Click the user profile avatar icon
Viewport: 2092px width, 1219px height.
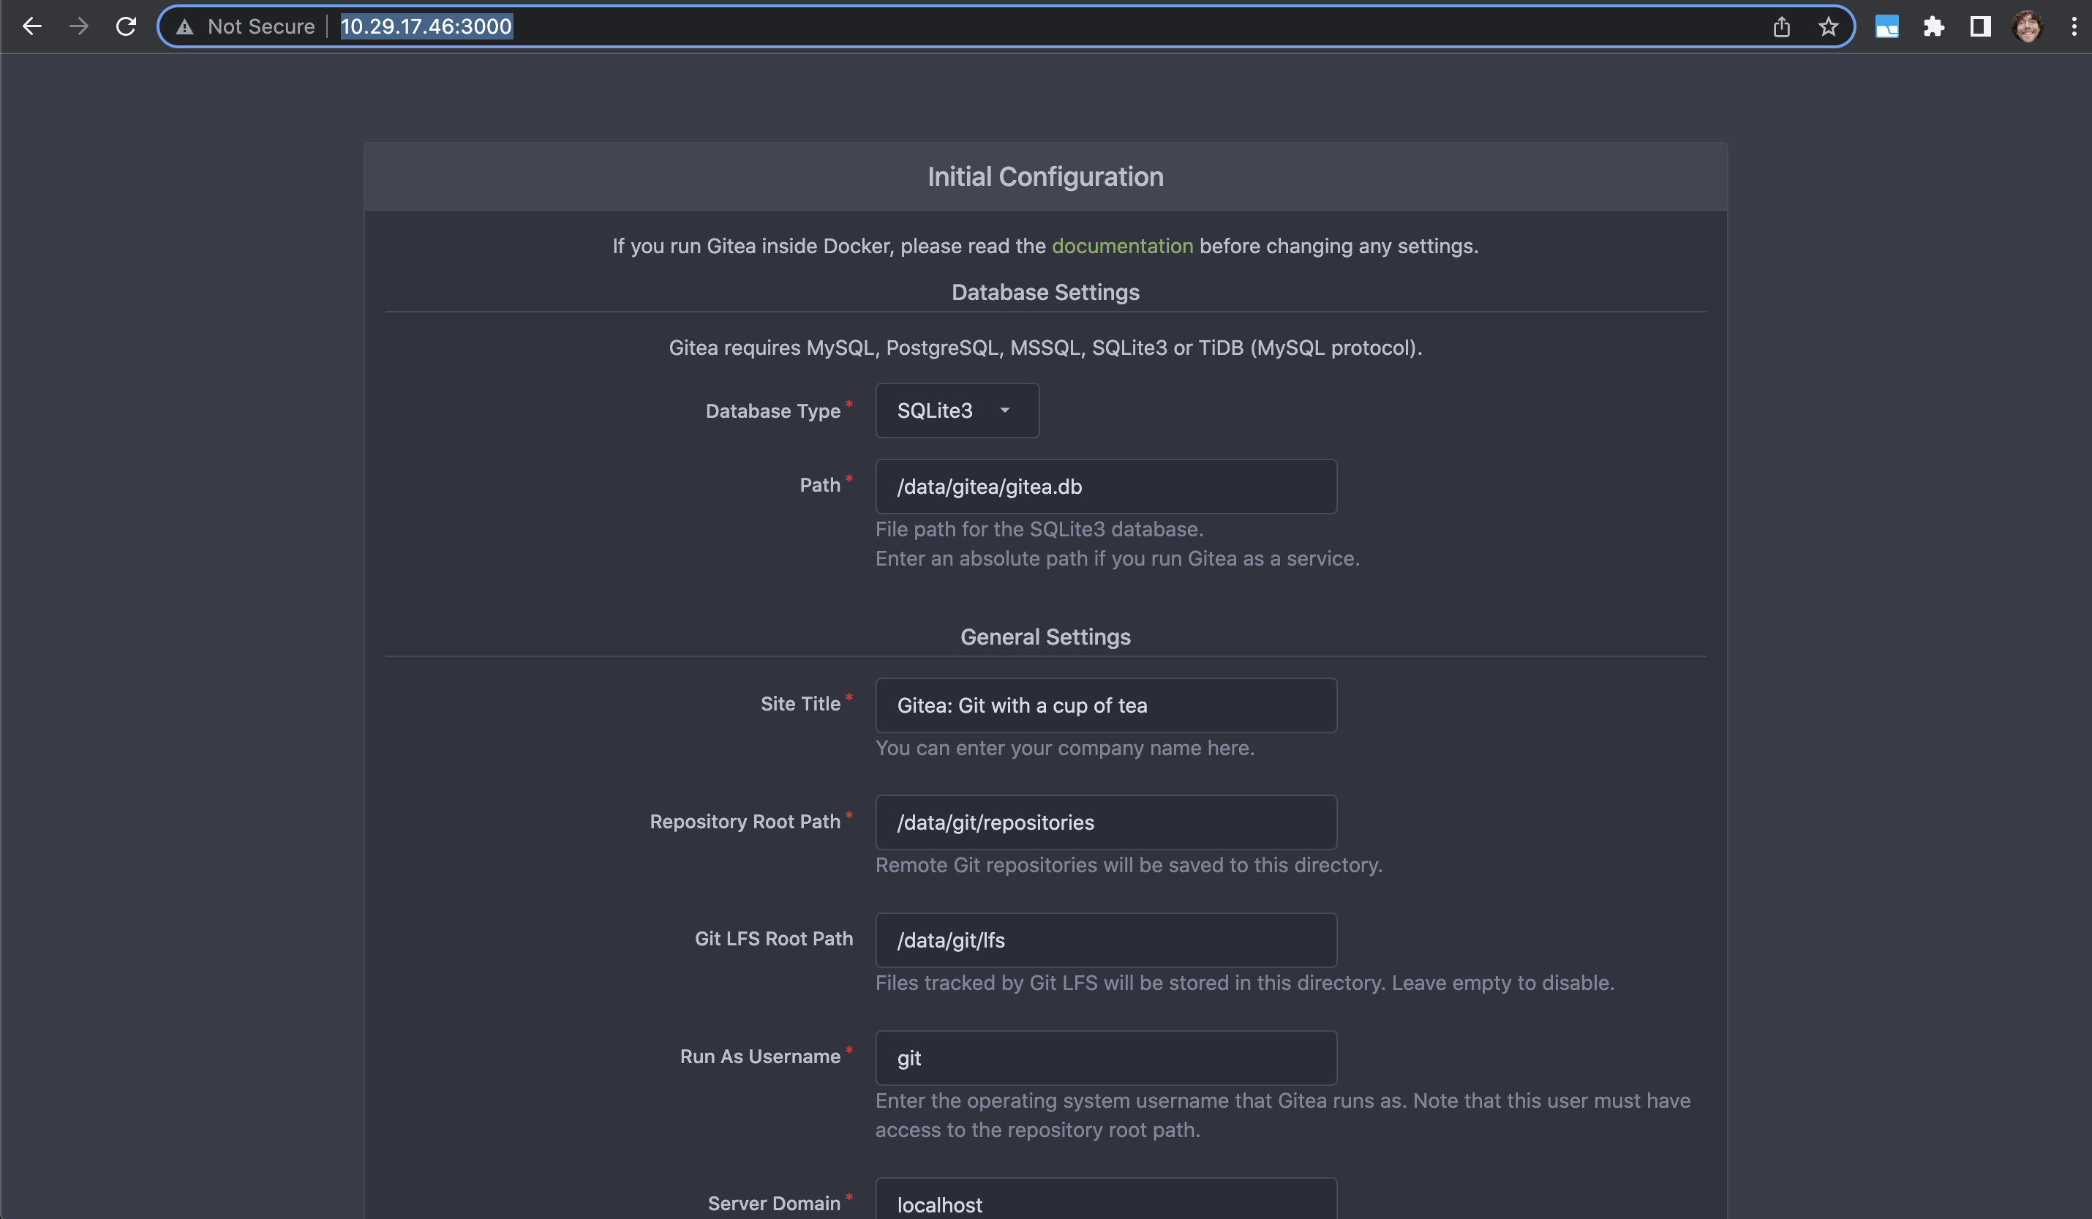2028,26
